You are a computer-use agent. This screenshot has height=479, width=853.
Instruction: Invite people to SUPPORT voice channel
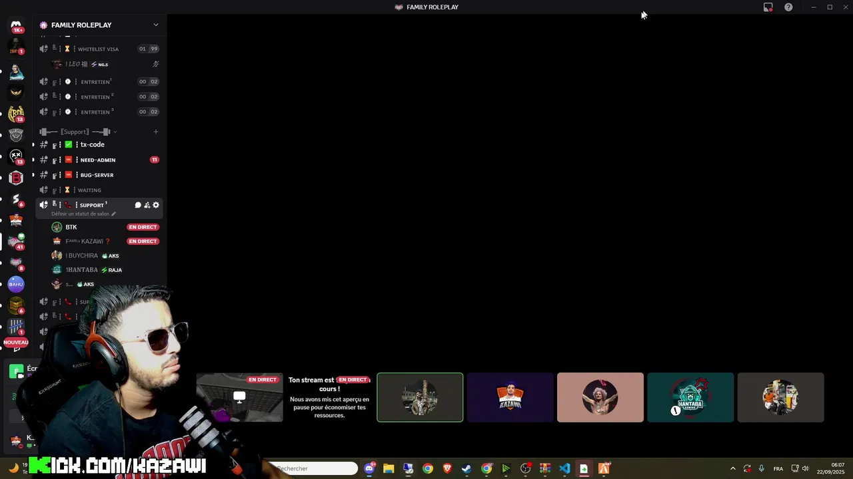tap(147, 205)
